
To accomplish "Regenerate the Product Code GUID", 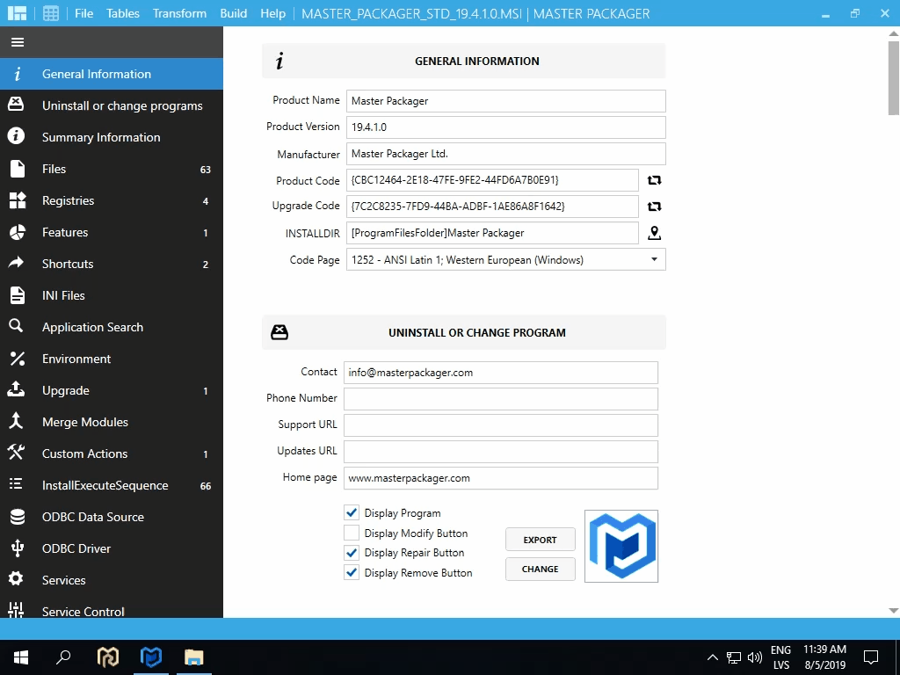I will coord(654,180).
